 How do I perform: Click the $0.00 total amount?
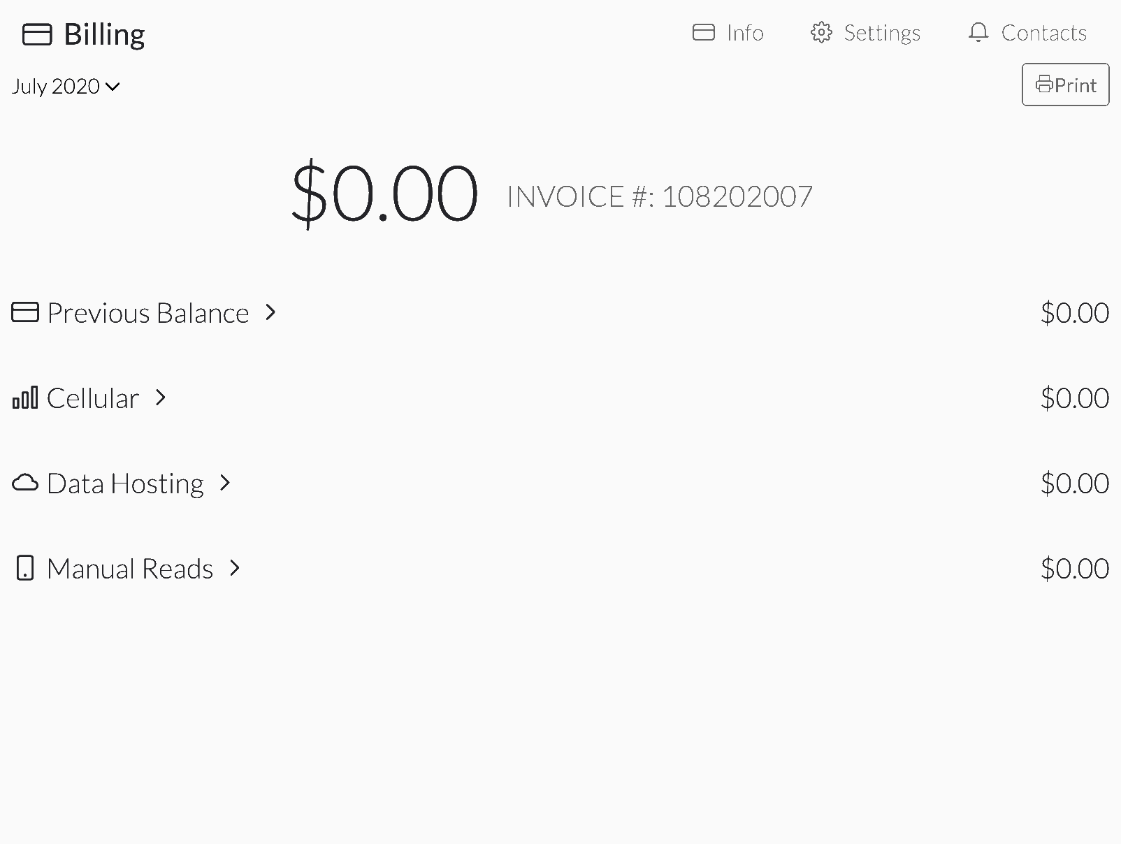pos(385,194)
